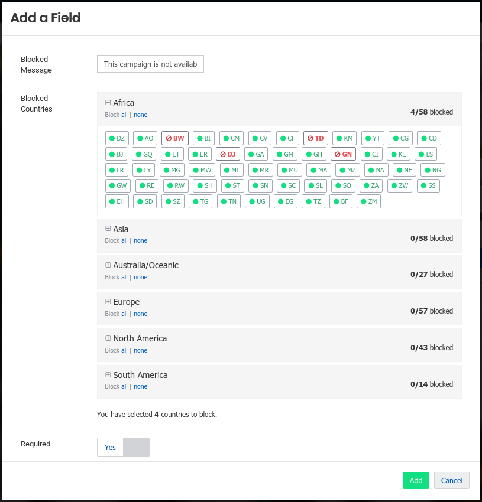Click Block none link under Africa

pos(140,115)
